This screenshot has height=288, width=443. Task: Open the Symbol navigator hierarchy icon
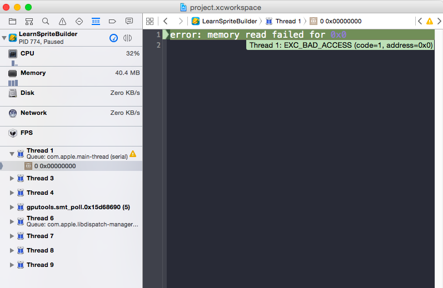29,22
